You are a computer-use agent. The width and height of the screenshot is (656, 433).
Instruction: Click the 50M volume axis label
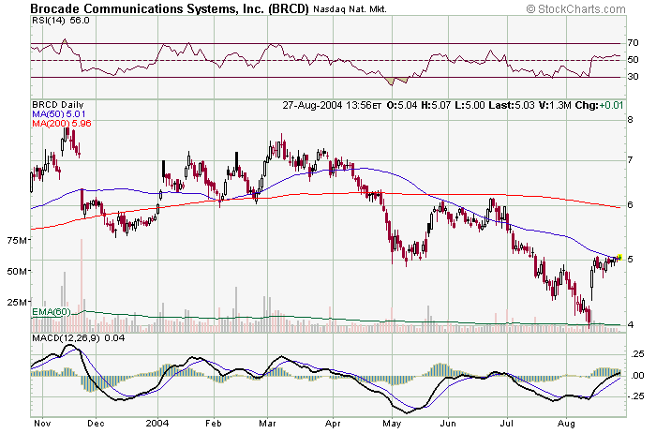(x=18, y=271)
